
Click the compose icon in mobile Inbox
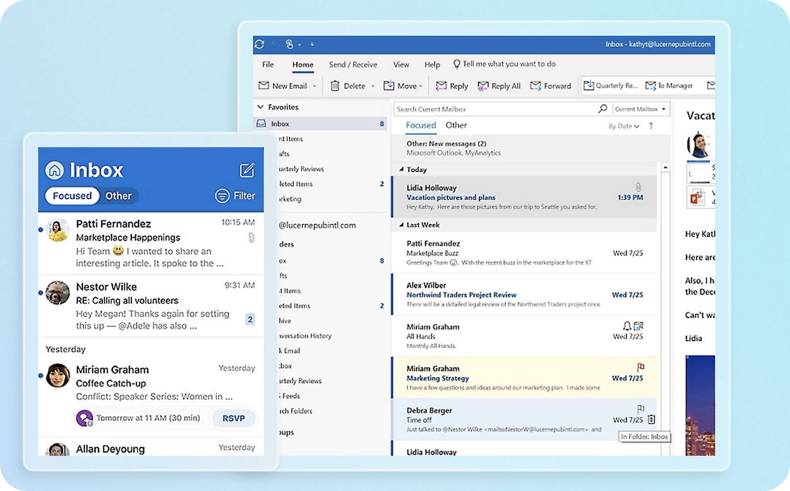[247, 170]
